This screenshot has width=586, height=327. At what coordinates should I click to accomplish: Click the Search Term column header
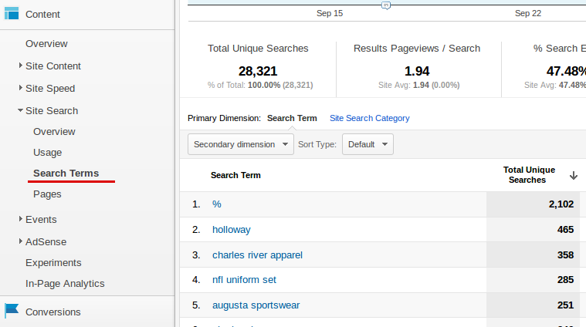235,175
